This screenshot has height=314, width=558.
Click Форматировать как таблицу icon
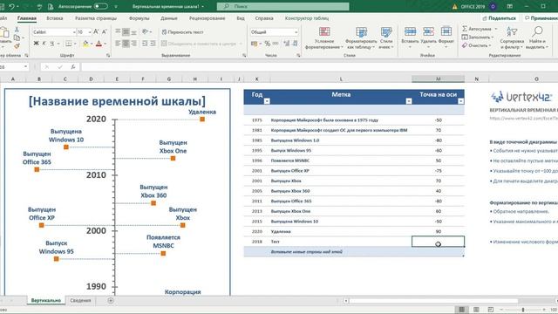pos(361,32)
